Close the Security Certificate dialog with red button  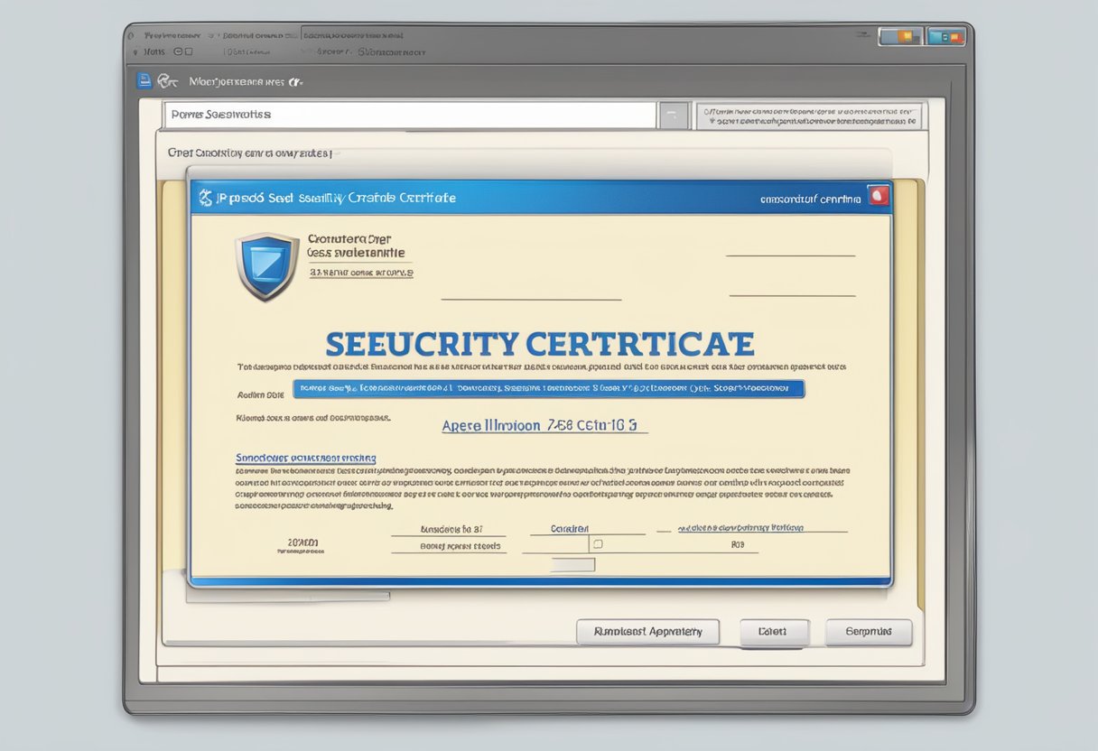[x=878, y=196]
